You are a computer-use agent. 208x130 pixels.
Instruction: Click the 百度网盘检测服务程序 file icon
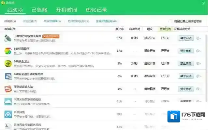tap(8, 126)
